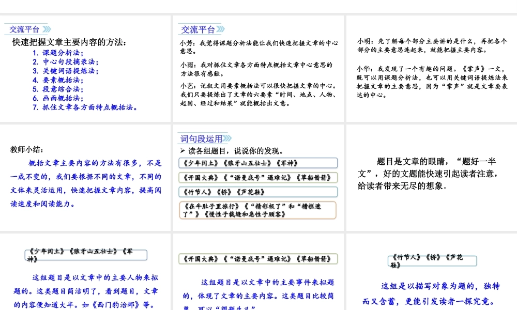In the 词句段运用 slide, click the 《竹节人》 title box

coord(258,192)
